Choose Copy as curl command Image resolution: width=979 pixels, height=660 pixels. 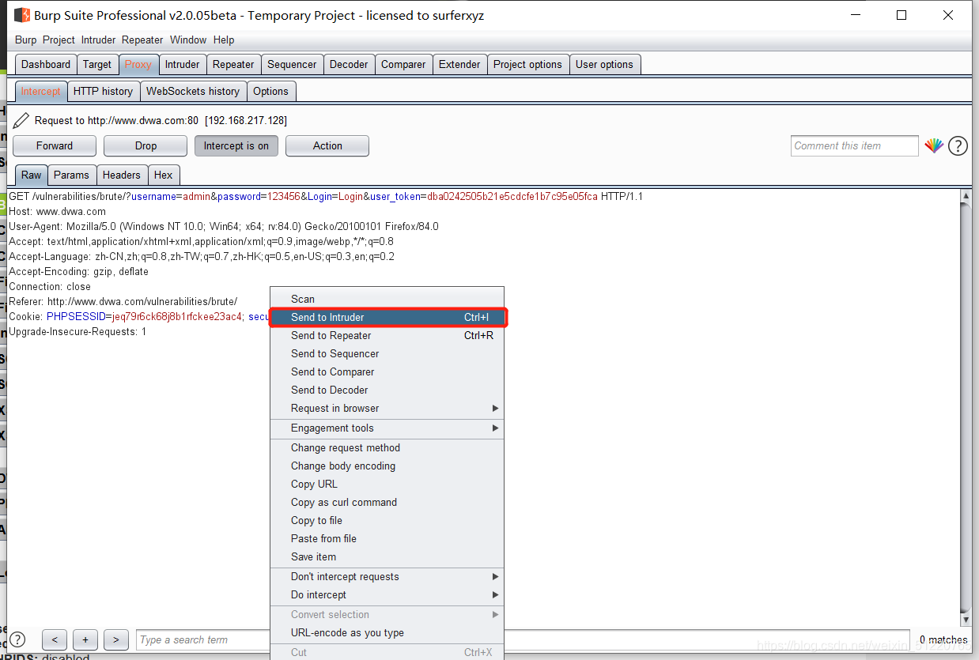(387, 502)
